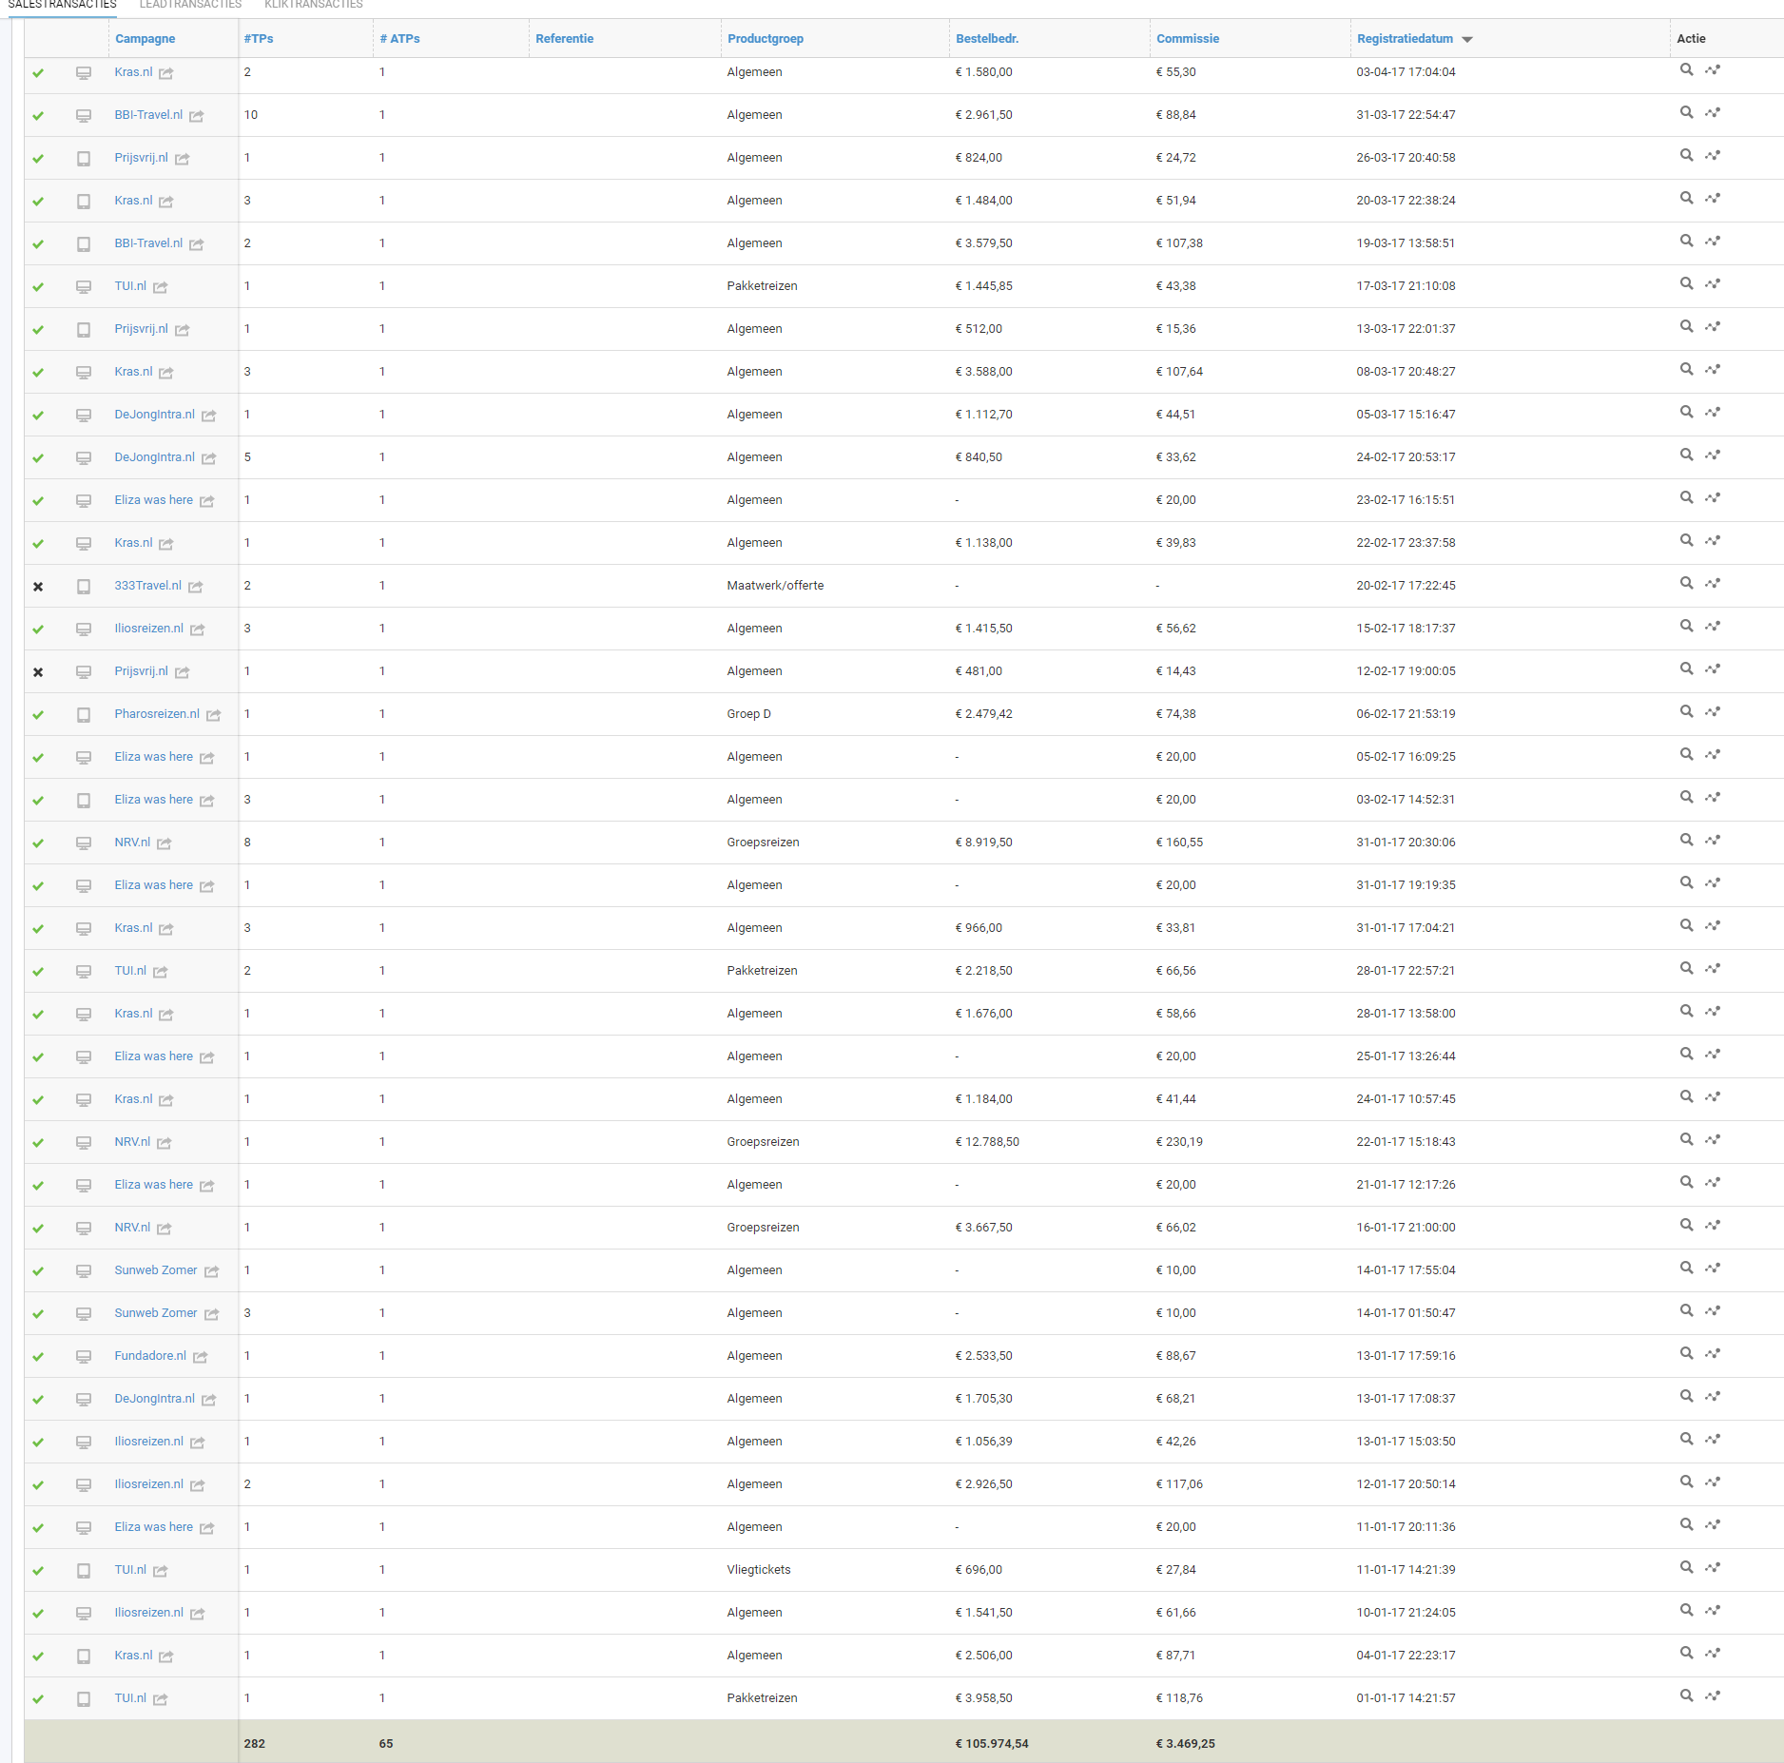
Task: Open magnifier for Fundadore.nl transaction
Action: (x=1686, y=1353)
